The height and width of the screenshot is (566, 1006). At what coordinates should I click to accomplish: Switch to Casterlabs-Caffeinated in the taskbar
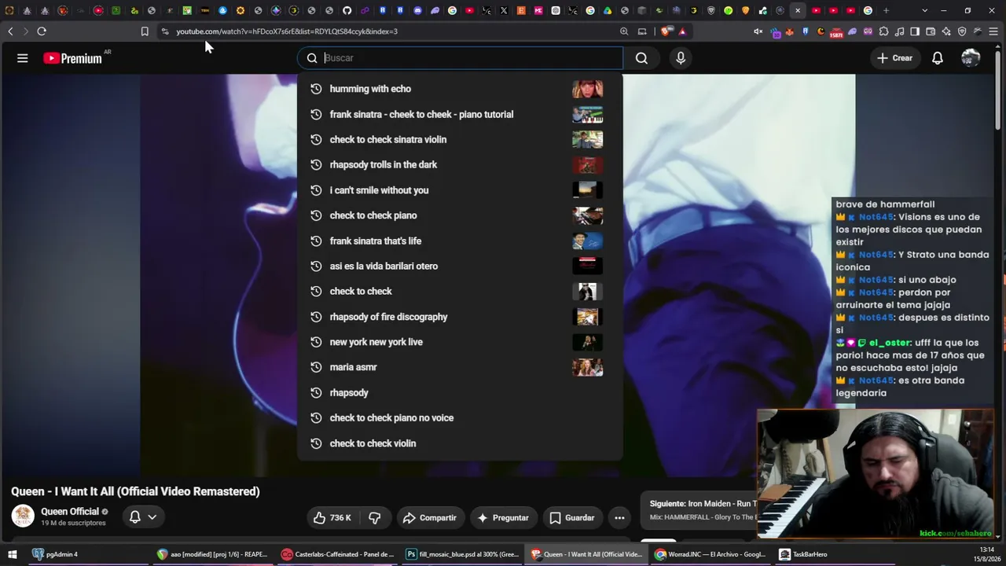point(338,554)
